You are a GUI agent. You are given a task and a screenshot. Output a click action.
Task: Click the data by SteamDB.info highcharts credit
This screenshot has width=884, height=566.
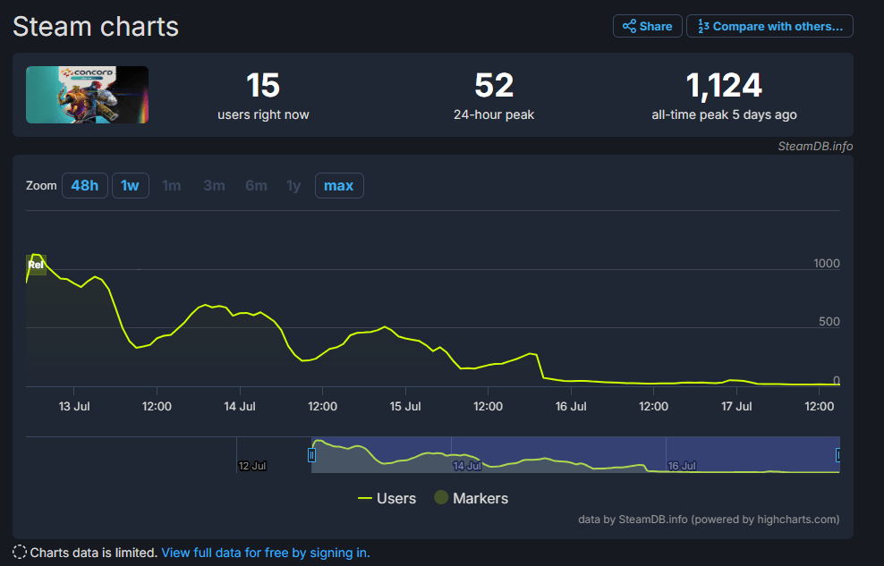tap(709, 520)
